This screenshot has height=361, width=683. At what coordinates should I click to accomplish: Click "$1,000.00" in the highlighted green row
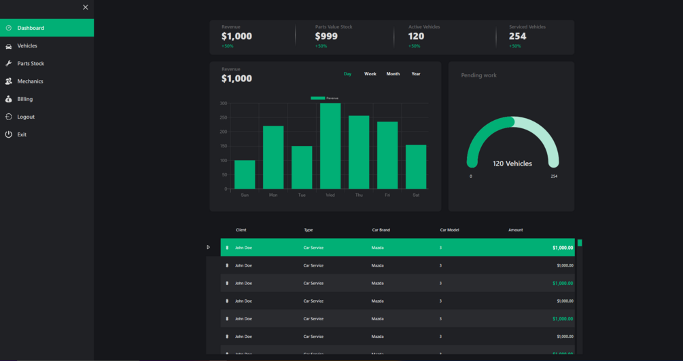563,248
